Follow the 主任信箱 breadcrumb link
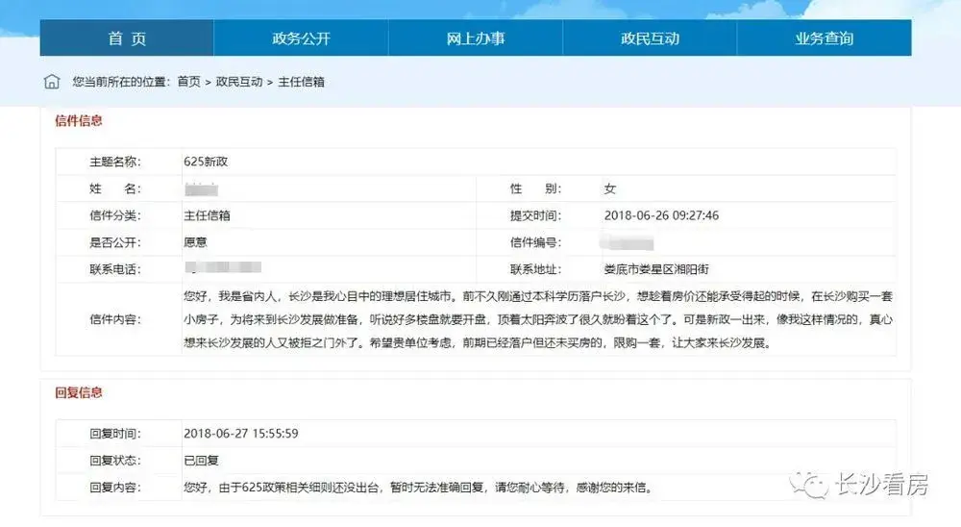Screen dimensions: 961x527 pyautogui.click(x=301, y=82)
